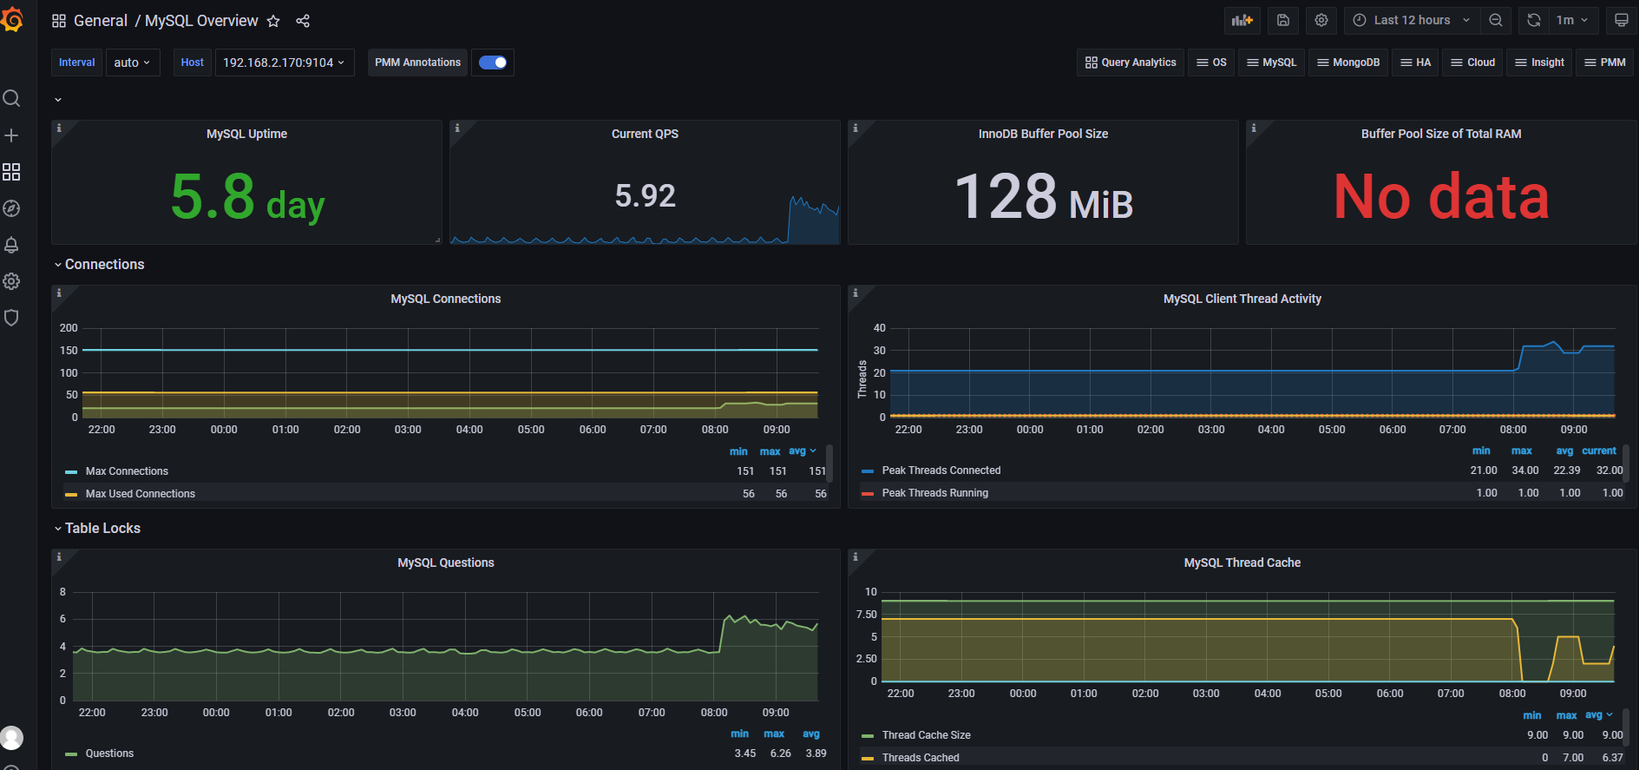Screen dimensions: 1639x770
Task: Cycle view mode with monitor icon
Action: point(1621,20)
